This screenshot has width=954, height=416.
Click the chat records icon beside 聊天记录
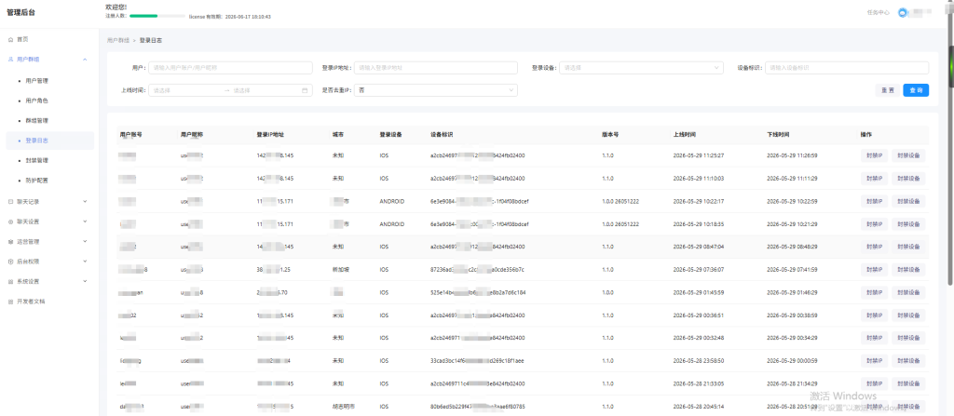(10, 201)
